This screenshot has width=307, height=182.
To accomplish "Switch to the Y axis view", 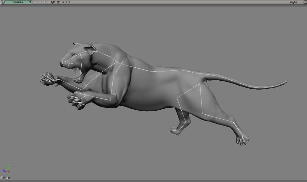I will [x=66, y=2].
